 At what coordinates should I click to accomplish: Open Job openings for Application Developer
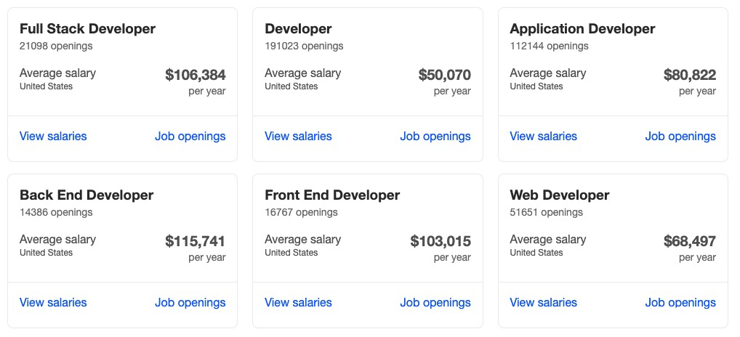pos(680,137)
